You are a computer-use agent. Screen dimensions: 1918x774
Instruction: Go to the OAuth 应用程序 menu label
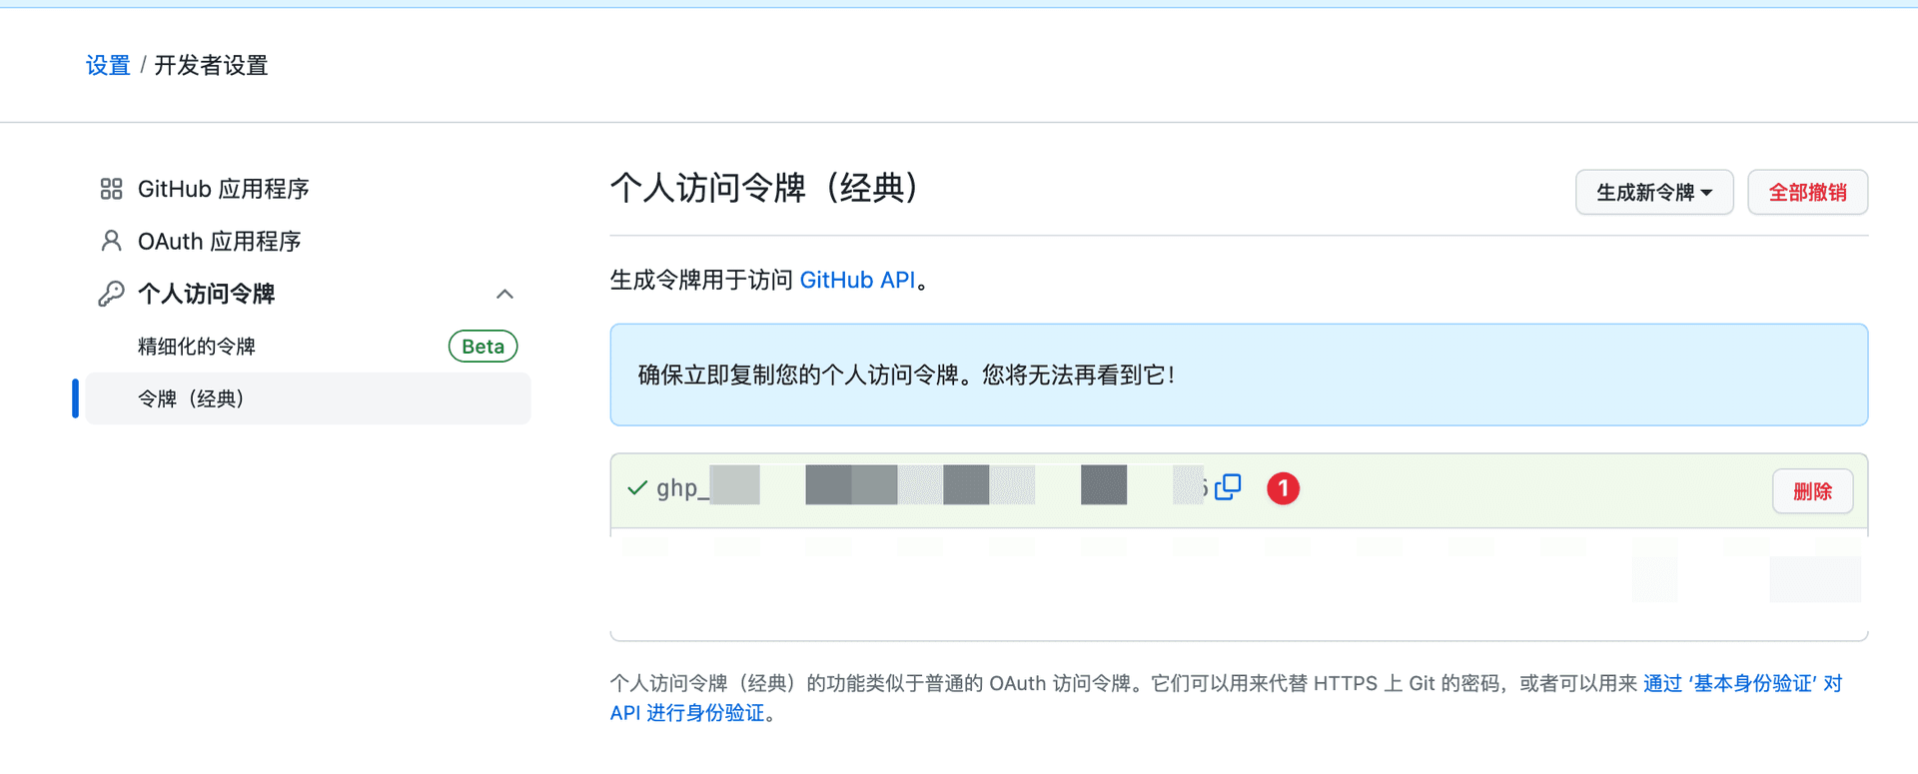coord(219,241)
